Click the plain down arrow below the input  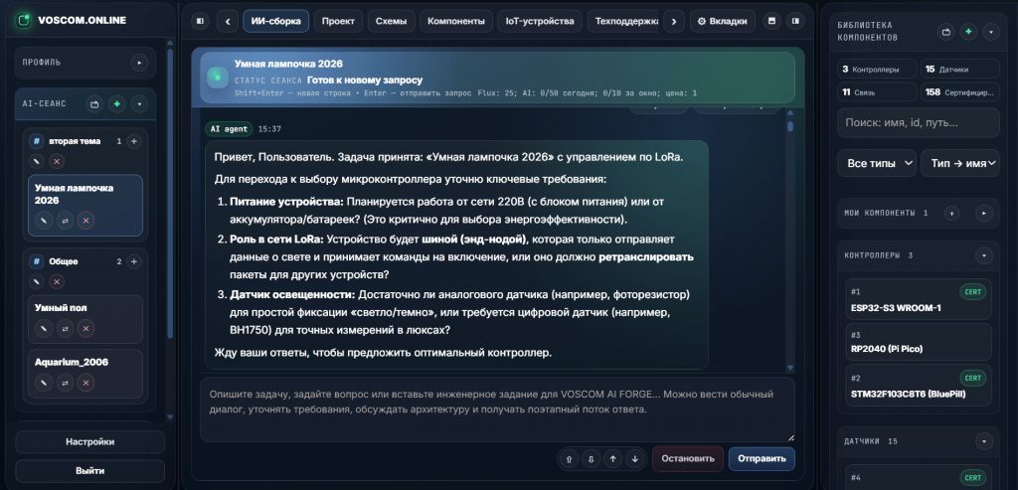pos(635,458)
